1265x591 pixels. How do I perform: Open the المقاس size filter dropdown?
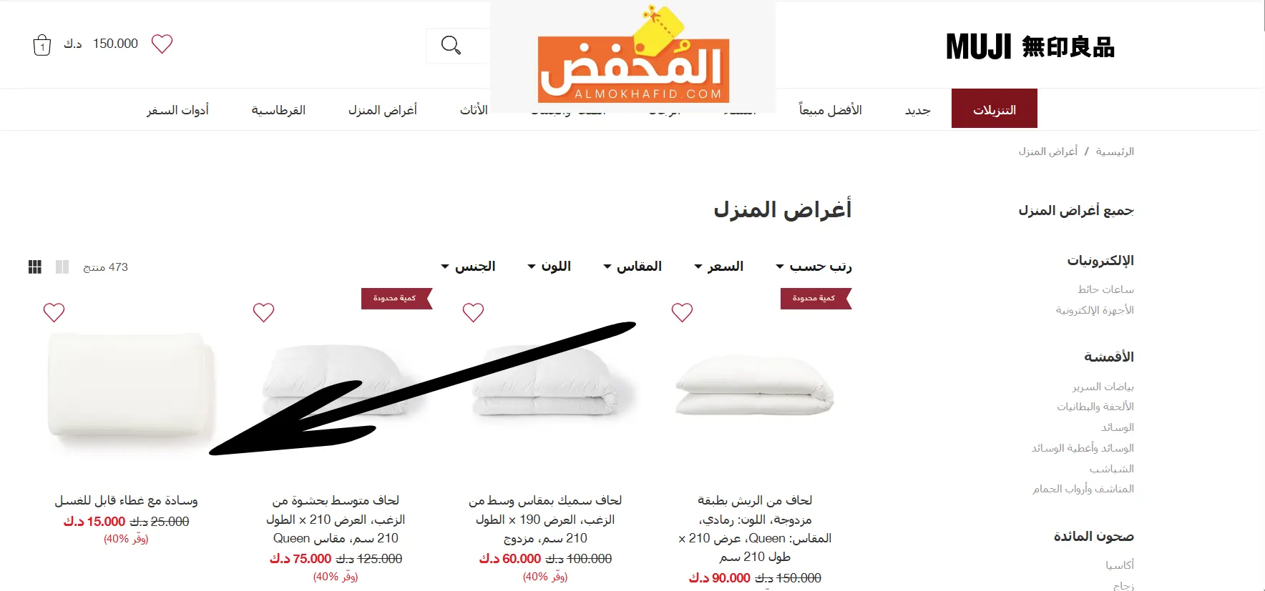coord(632,267)
